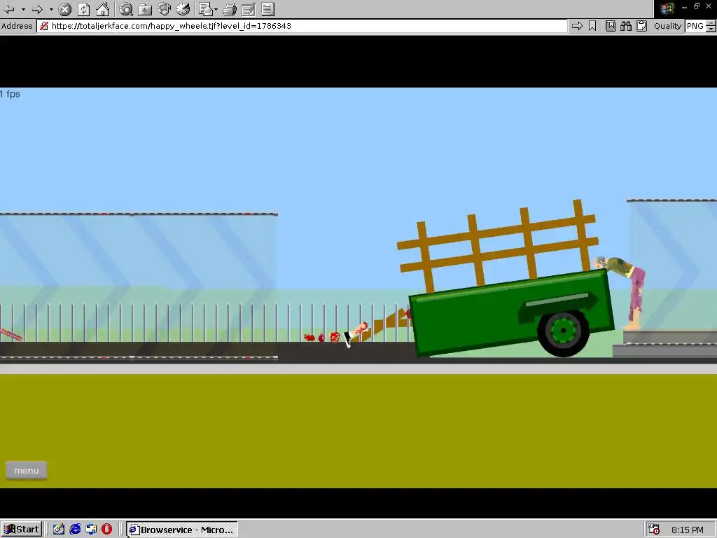Click the PNG quality field

695,26
